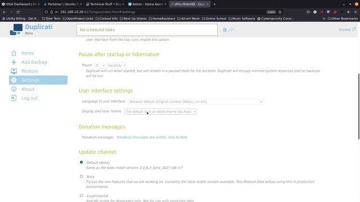Open Cybersecurity Consi... bookmark
The image size is (360, 202).
point(276,19)
